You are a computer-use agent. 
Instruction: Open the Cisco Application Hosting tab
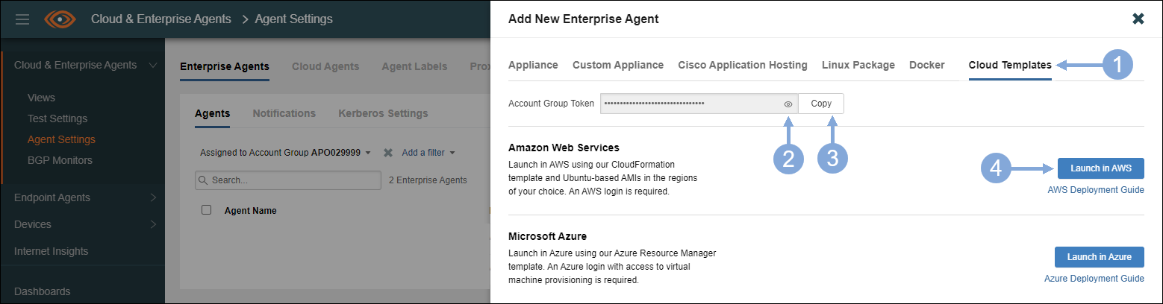[743, 65]
